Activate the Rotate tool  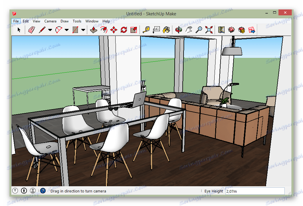[x=124, y=30]
